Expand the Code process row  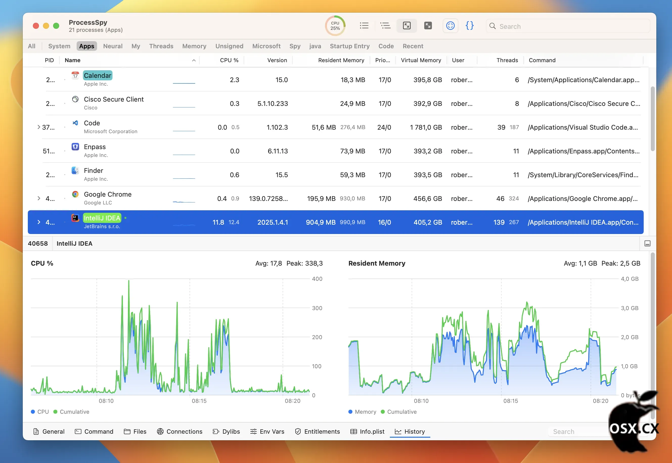pyautogui.click(x=39, y=127)
